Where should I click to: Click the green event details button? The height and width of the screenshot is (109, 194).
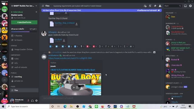point(24,22)
